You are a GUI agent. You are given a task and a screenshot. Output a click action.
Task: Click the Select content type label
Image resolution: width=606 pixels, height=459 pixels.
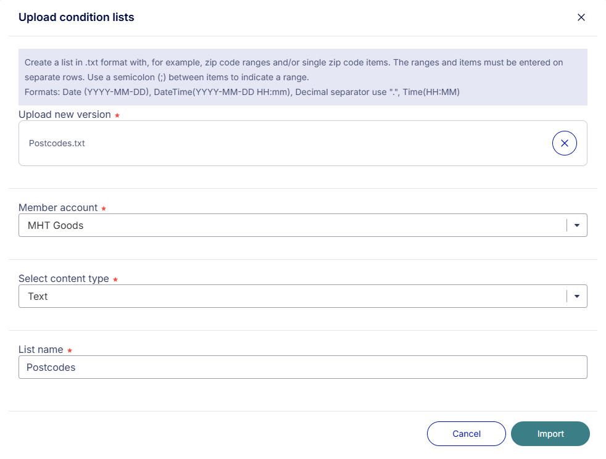pos(64,279)
